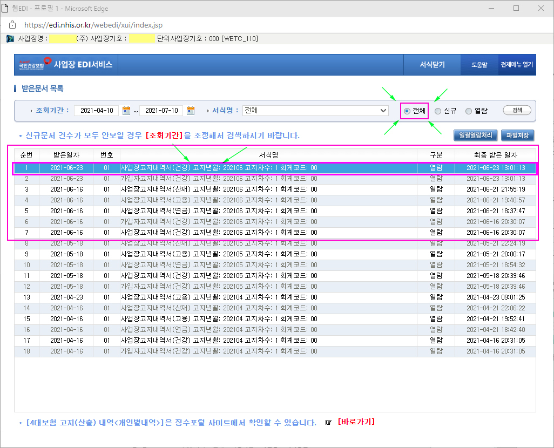
Task: Click 서식닫기 in the top menu
Action: coord(432,65)
